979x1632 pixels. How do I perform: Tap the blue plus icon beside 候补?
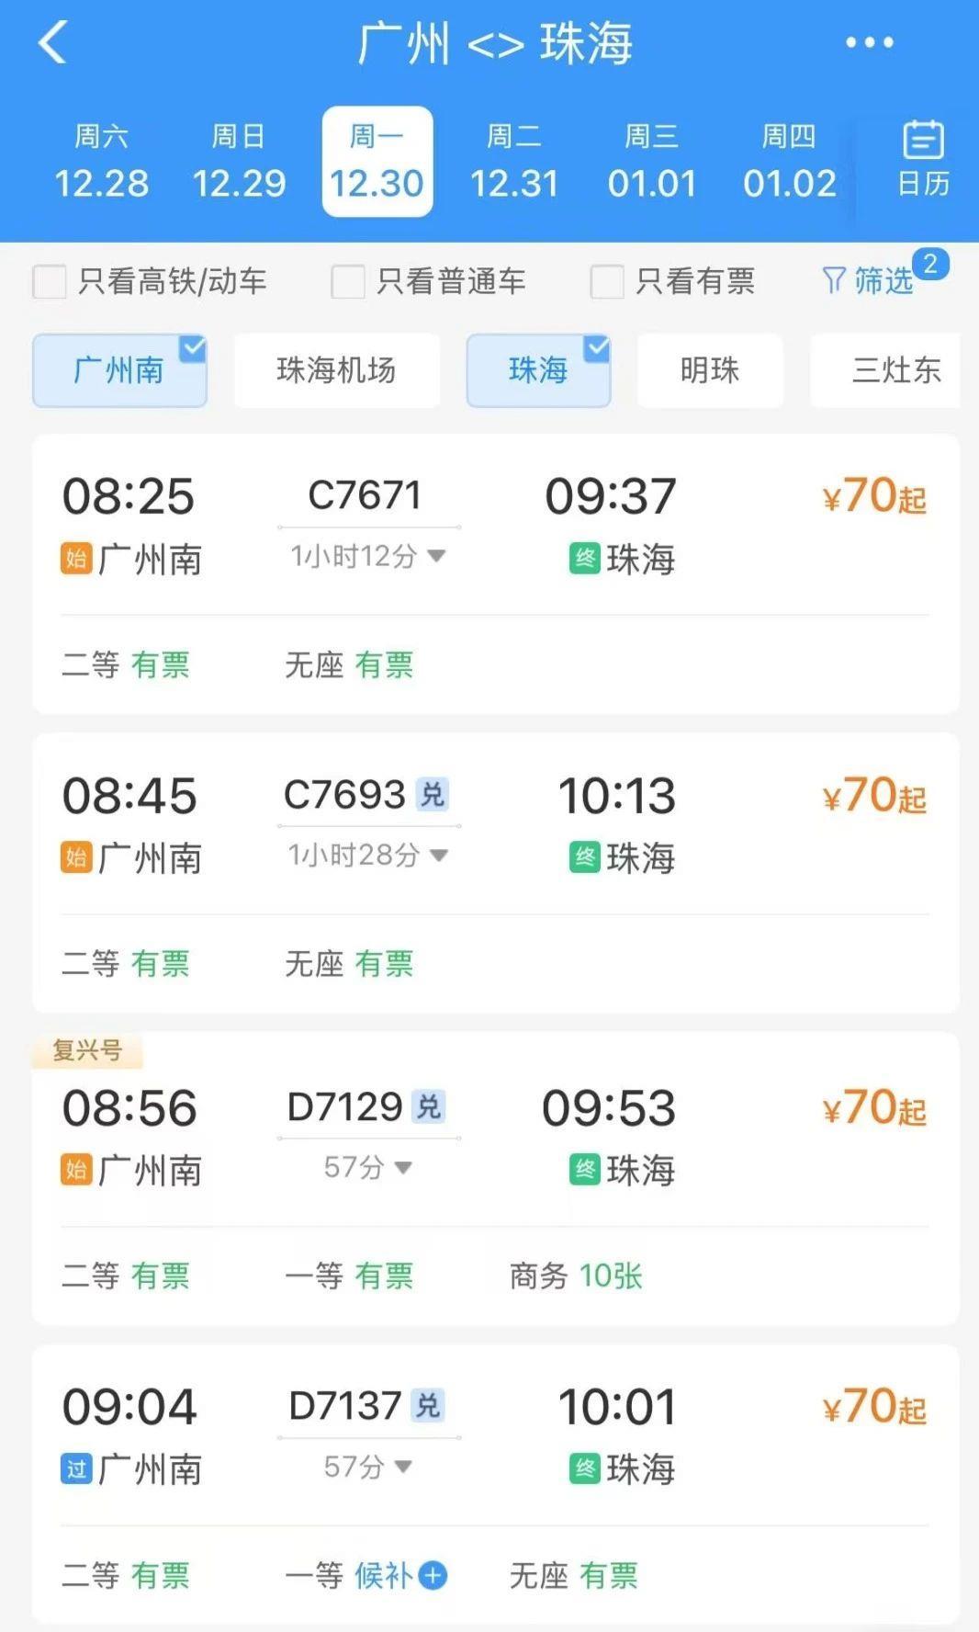click(433, 1576)
